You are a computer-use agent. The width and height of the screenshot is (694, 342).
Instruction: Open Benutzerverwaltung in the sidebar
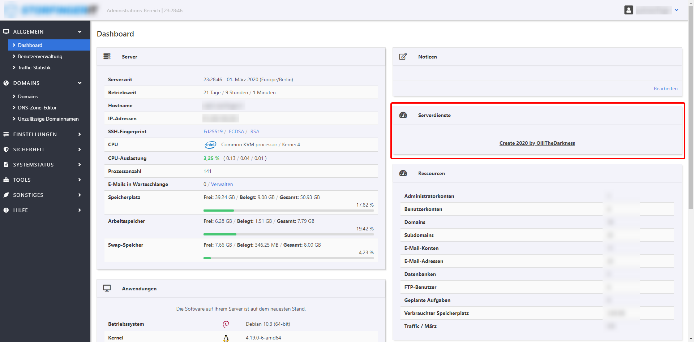pyautogui.click(x=40, y=56)
